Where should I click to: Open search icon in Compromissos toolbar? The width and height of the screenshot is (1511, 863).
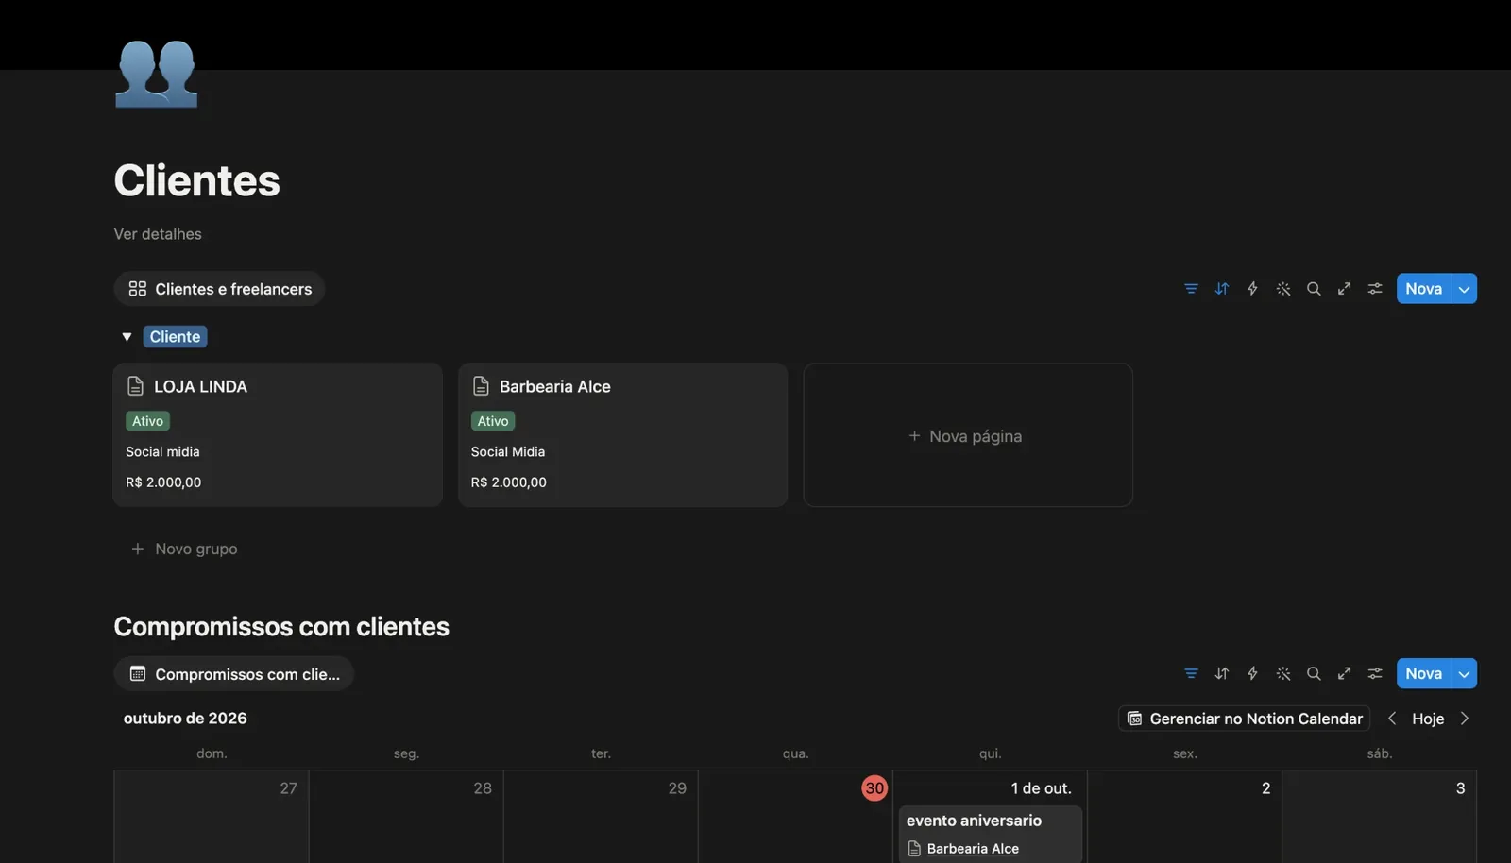pyautogui.click(x=1314, y=673)
